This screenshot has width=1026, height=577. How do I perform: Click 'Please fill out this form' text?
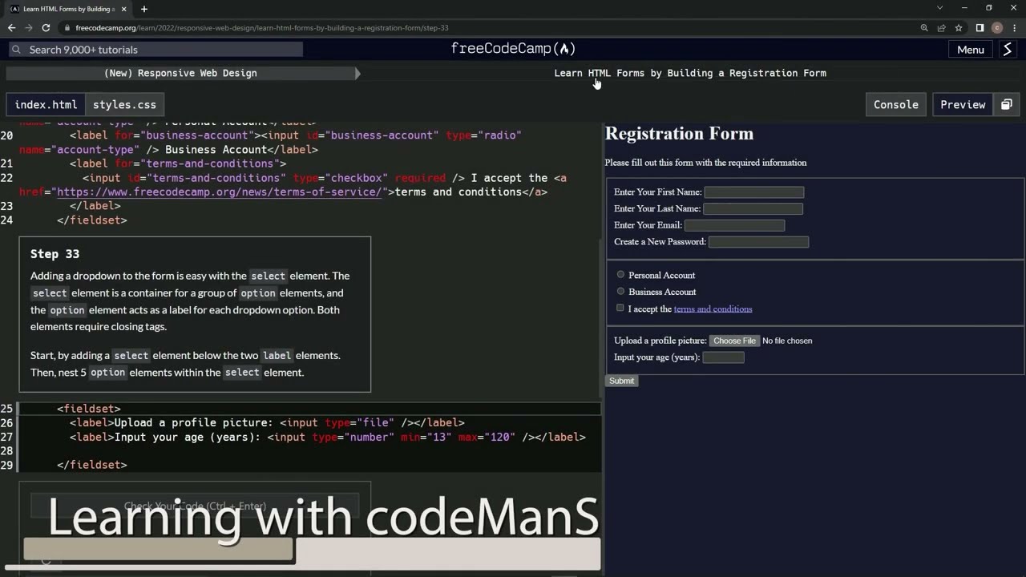click(x=705, y=163)
